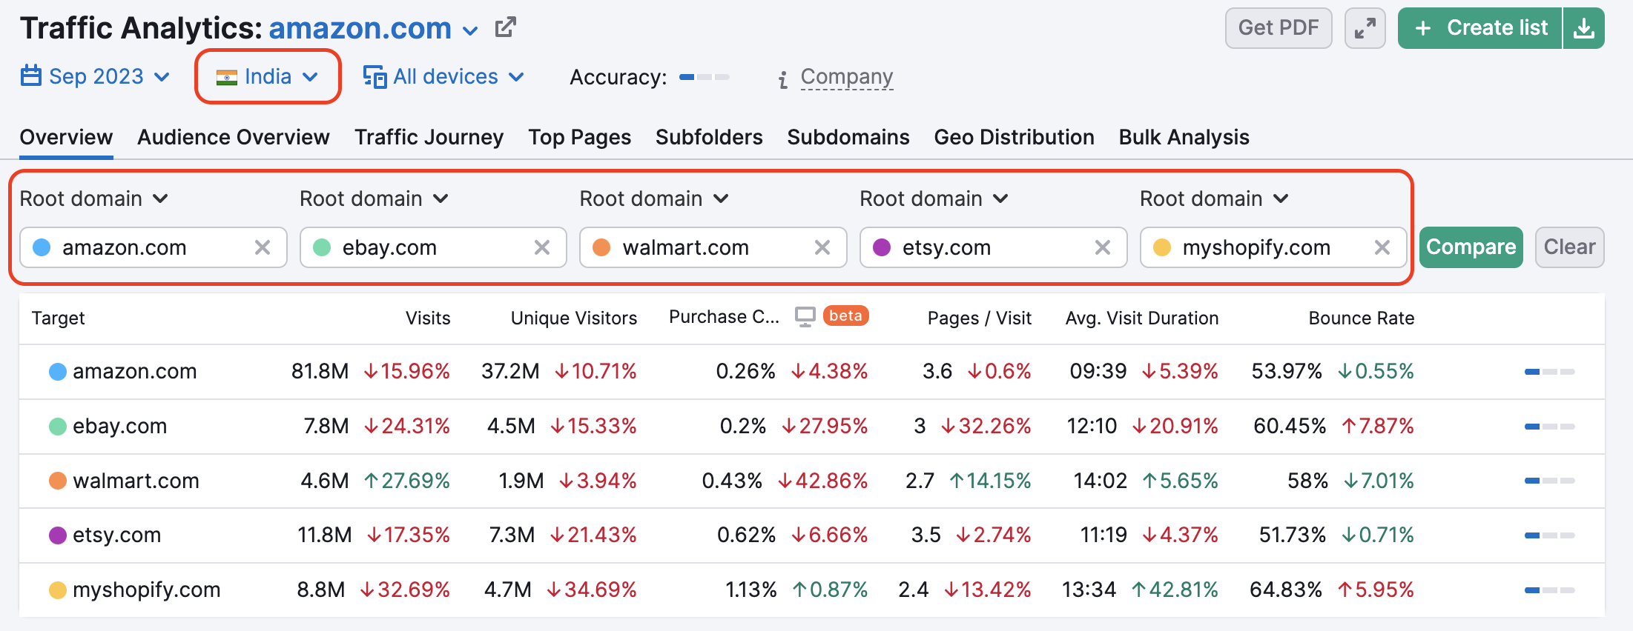Click accuracy indicator in myshopify.com row
The height and width of the screenshot is (631, 1633).
(1549, 590)
